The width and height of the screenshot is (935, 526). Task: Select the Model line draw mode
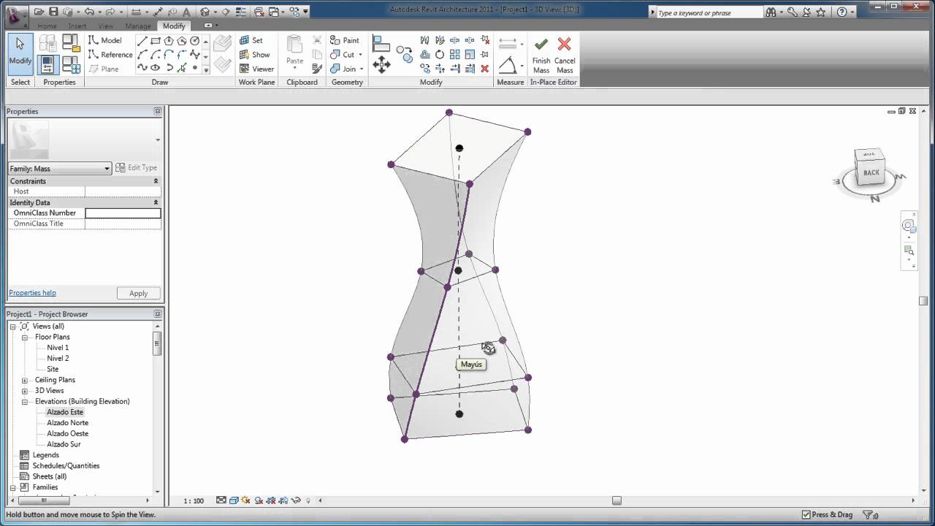104,40
